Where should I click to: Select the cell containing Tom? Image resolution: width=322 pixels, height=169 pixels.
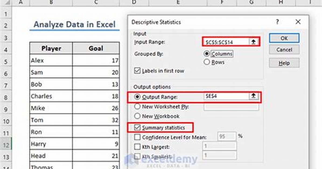tap(51, 120)
